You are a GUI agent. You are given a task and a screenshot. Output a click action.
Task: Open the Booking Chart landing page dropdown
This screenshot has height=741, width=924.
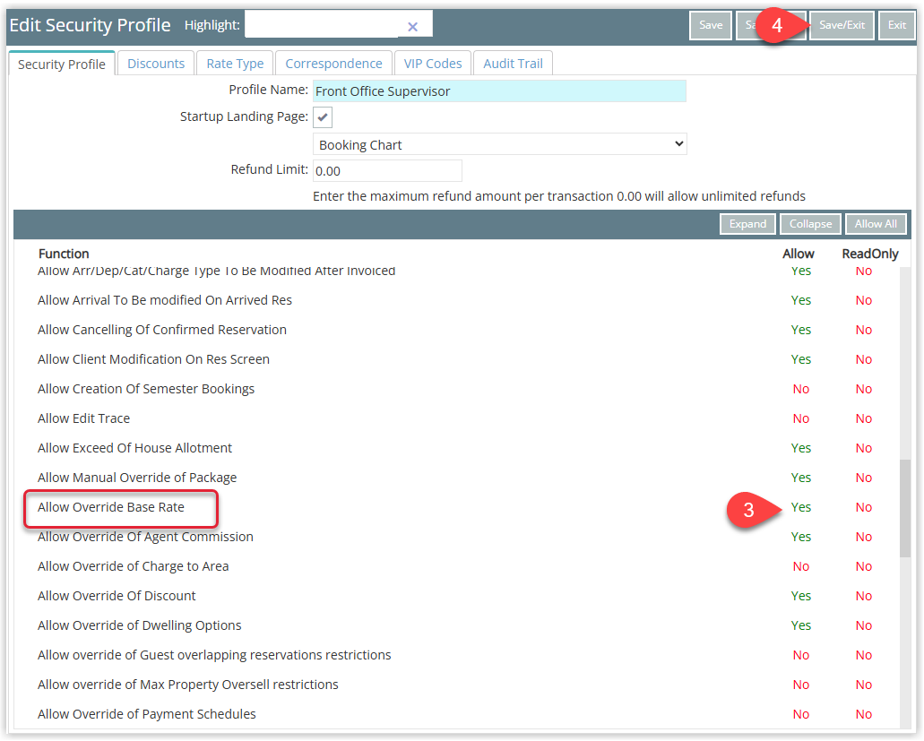click(500, 144)
